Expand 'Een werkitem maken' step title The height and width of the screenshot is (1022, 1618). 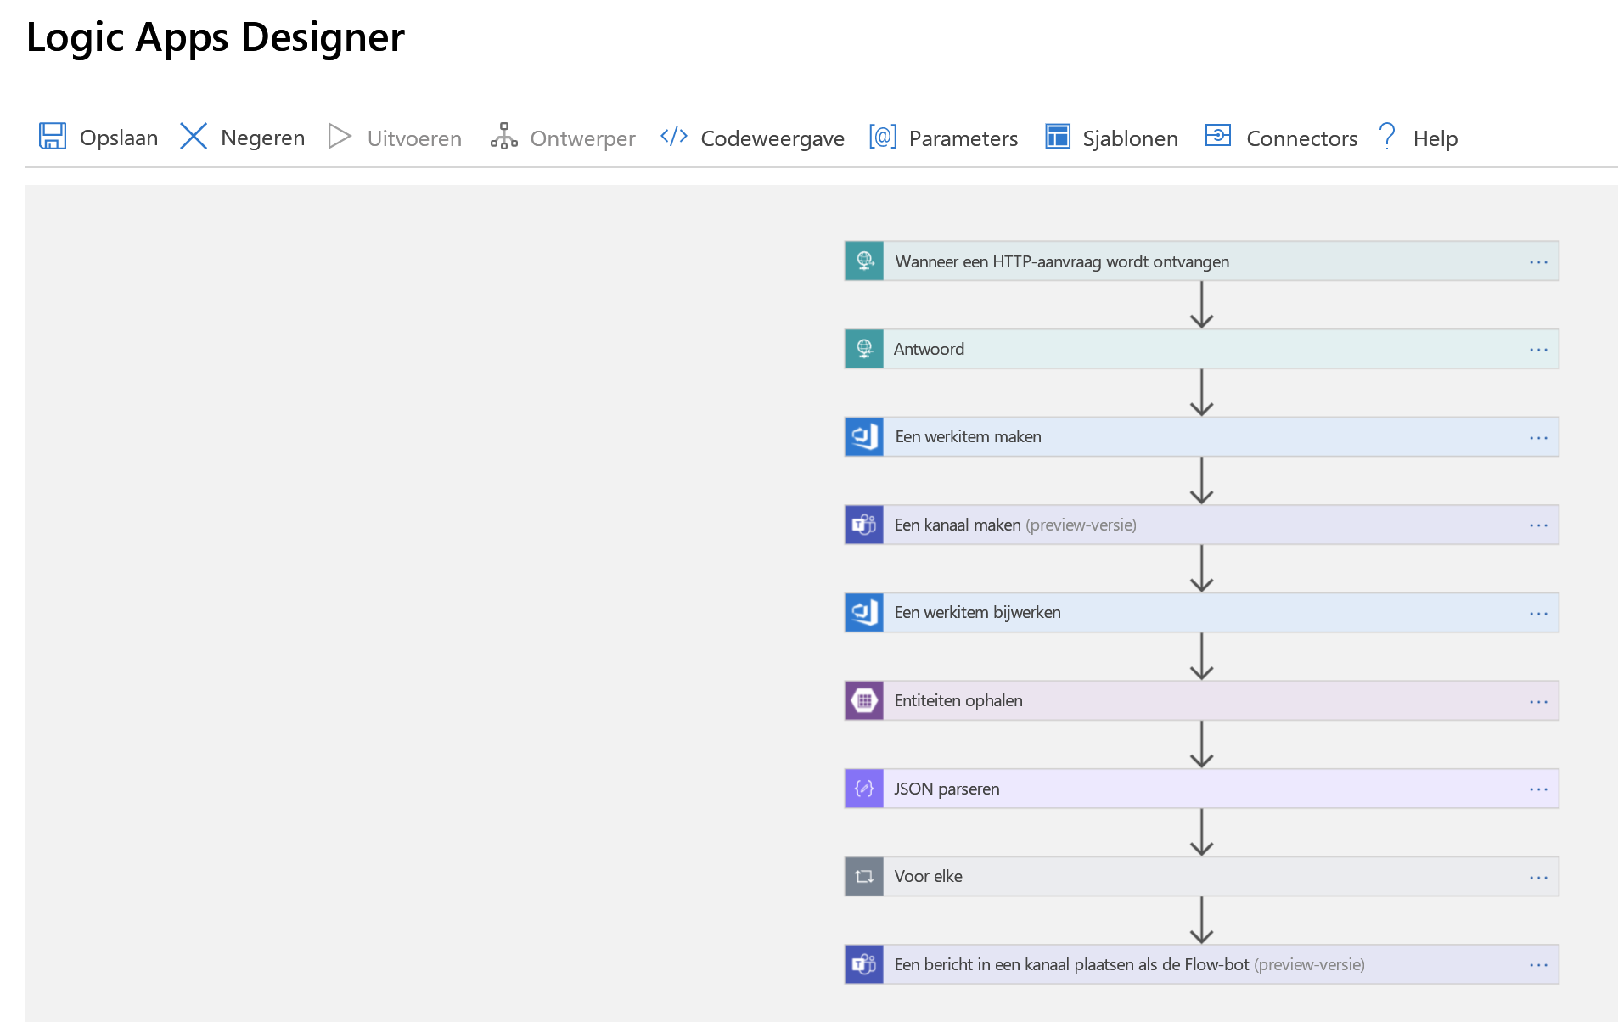tap(968, 436)
